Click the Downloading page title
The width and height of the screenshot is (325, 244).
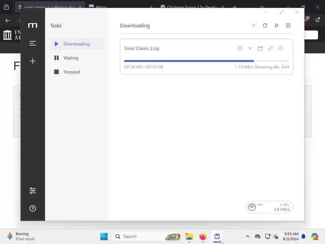(x=135, y=25)
